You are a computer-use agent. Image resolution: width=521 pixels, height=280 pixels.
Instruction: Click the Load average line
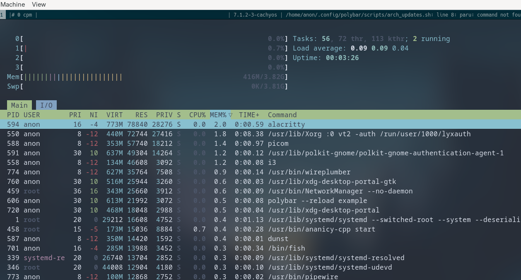351,48
